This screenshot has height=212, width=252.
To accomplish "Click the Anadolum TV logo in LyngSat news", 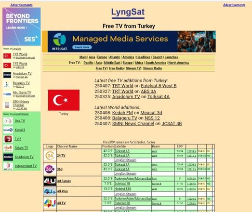I will pyautogui.click(x=7, y=75).
